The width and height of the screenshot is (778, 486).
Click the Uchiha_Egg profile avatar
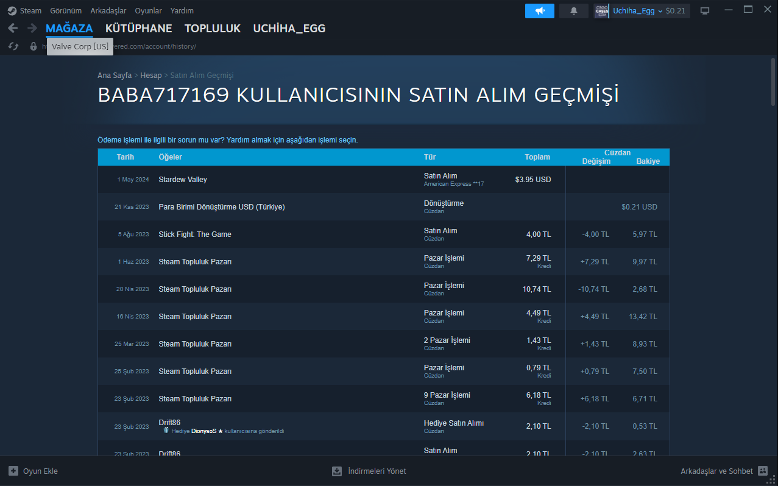(x=601, y=11)
